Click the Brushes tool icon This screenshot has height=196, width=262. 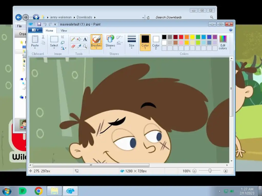pos(96,39)
